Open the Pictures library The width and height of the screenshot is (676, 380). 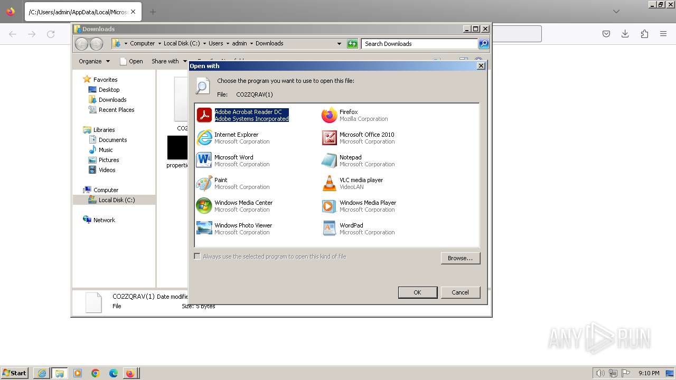pos(109,160)
